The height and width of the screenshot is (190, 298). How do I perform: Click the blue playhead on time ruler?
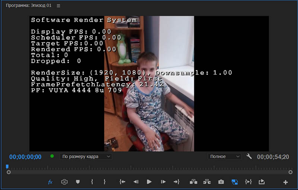7,167
